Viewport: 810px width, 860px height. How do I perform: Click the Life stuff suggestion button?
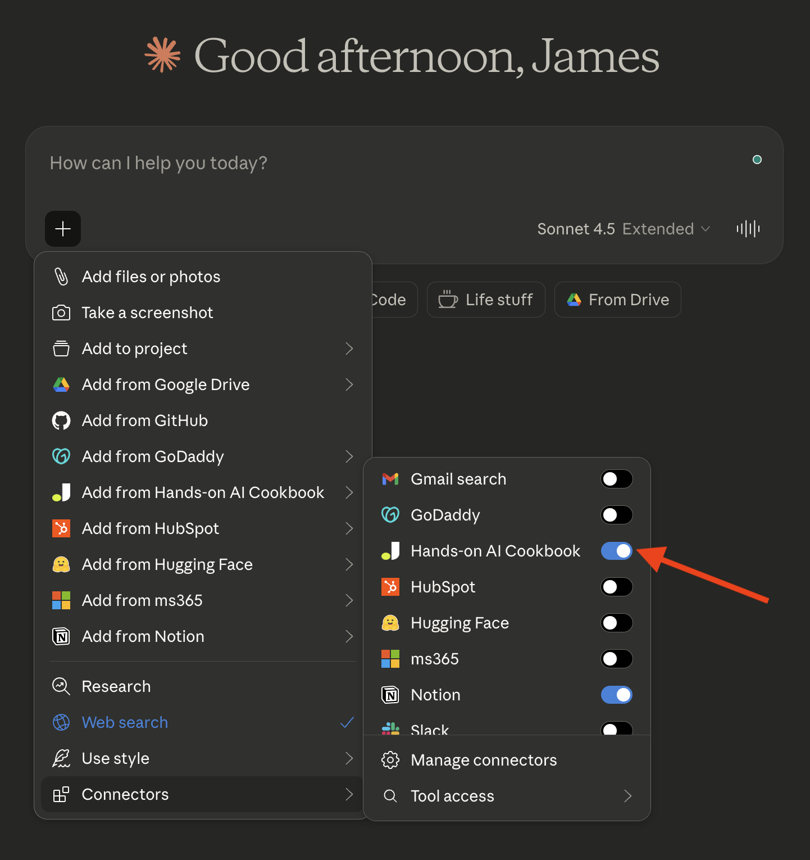[x=486, y=300]
